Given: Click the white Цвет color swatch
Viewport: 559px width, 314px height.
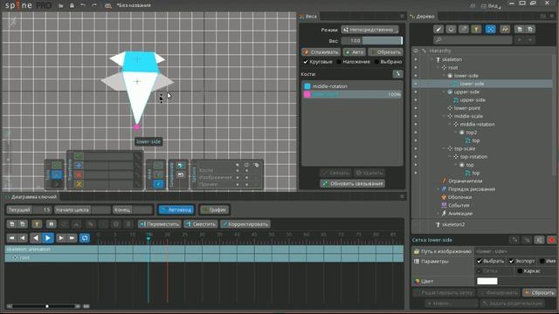Looking at the screenshot, I should (487, 281).
